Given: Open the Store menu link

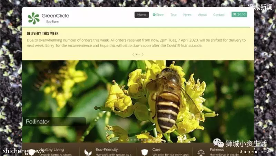Looking at the screenshot, I should [x=158, y=15].
